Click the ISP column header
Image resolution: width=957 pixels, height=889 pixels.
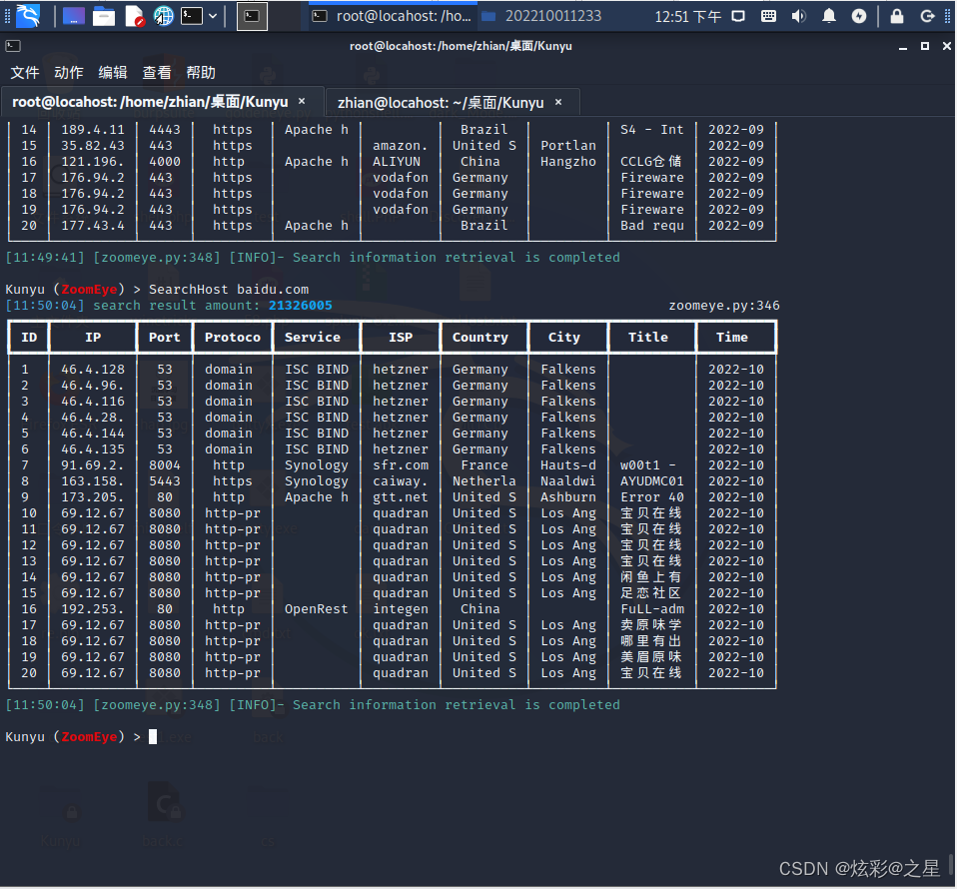point(401,337)
